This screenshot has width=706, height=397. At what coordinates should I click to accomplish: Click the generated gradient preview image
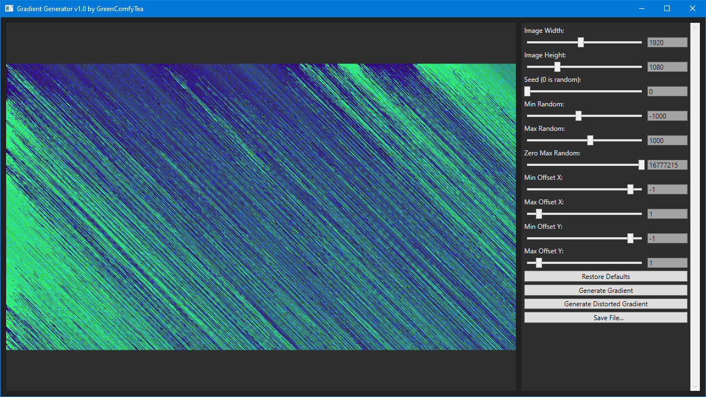pyautogui.click(x=261, y=207)
